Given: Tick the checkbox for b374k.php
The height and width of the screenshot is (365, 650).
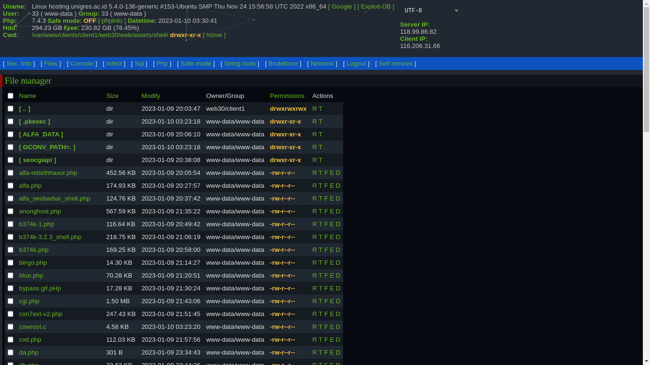Looking at the screenshot, I should pos(10,250).
